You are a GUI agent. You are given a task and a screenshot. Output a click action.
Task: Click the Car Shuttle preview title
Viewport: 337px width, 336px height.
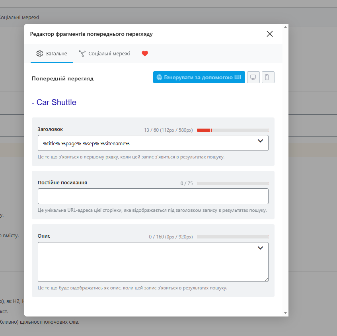(x=54, y=102)
